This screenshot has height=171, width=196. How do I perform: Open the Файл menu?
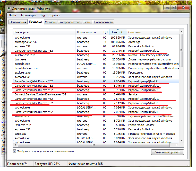coord(12,15)
